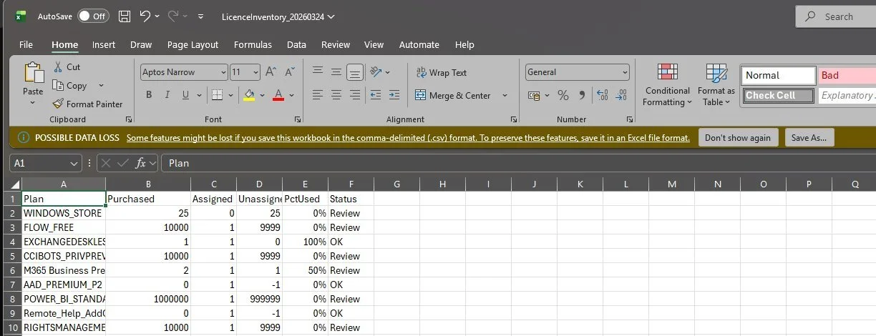The width and height of the screenshot is (876, 336).
Task: Select column F header
Action: (x=351, y=184)
